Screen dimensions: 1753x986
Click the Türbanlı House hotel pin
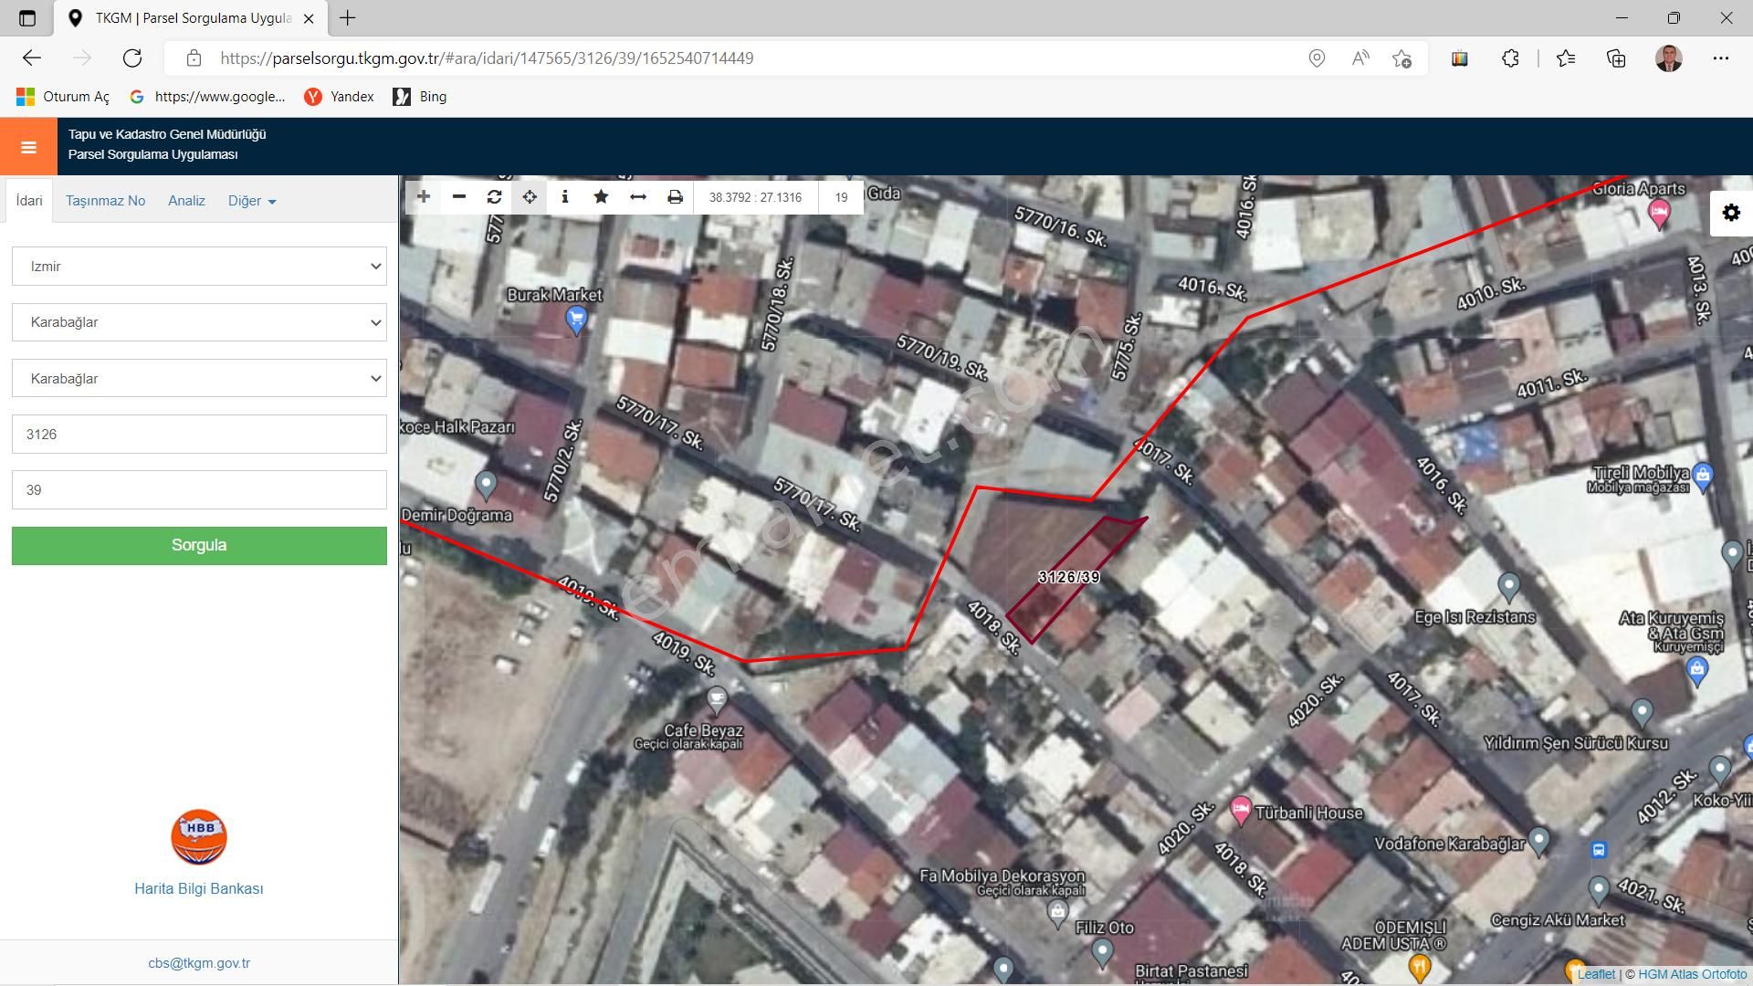[x=1240, y=811]
